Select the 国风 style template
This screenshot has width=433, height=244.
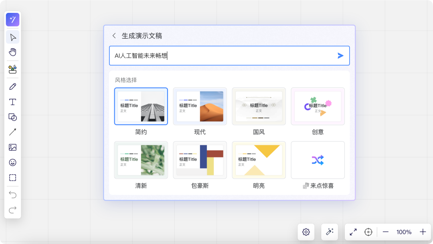tap(259, 106)
